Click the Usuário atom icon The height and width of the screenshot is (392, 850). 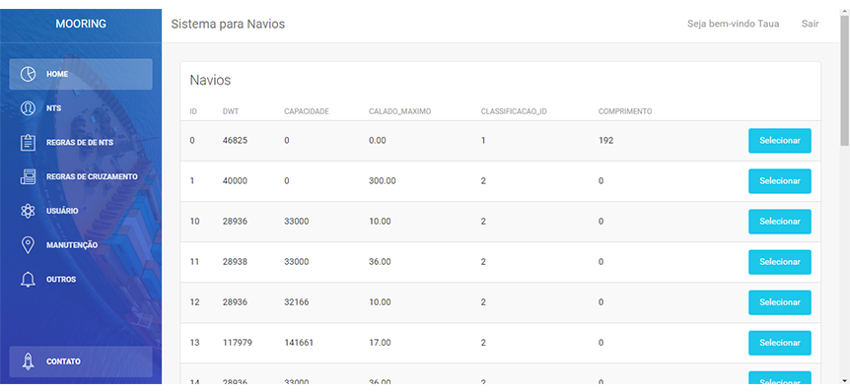(28, 211)
